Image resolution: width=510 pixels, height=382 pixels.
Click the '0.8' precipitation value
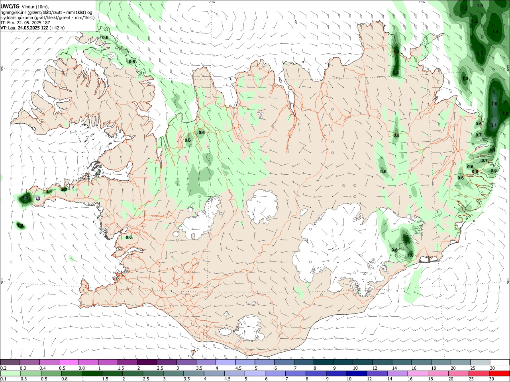point(396,135)
